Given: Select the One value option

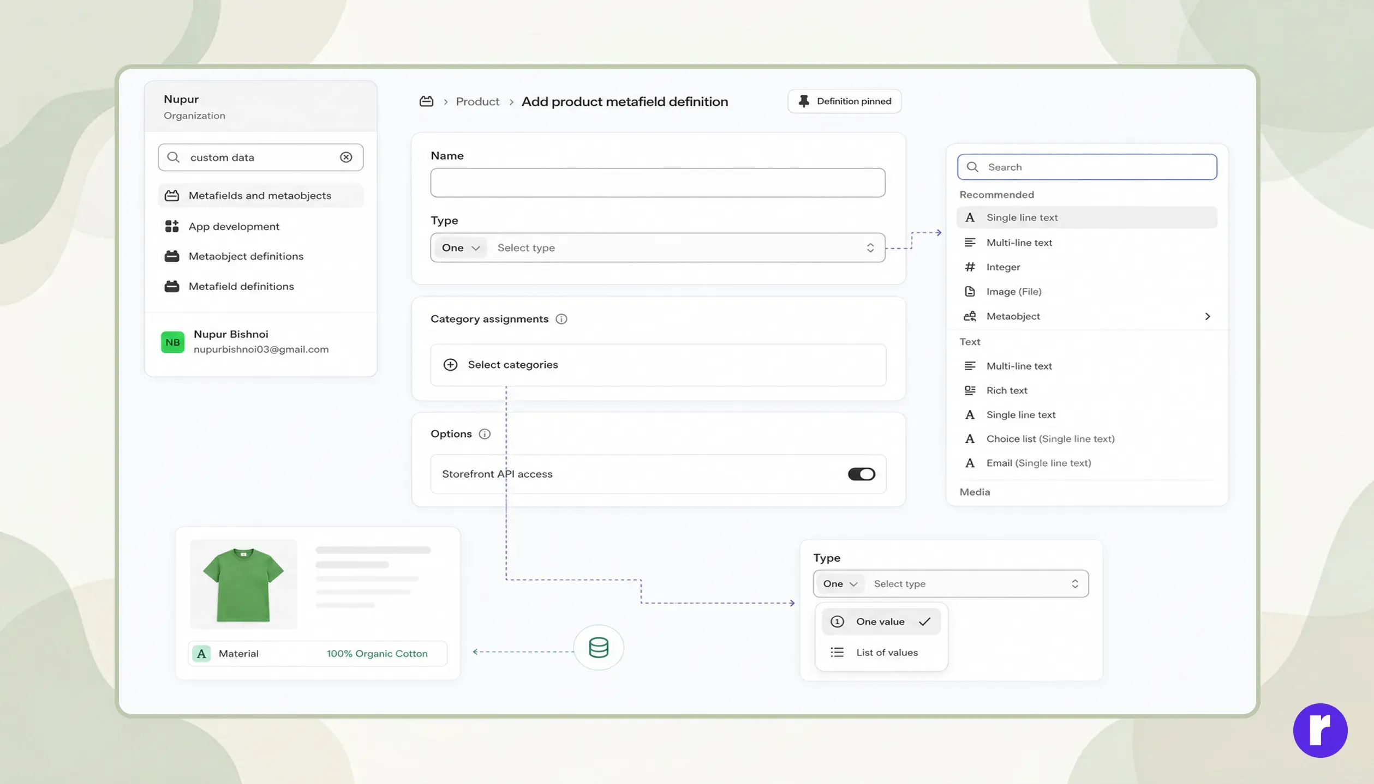Looking at the screenshot, I should click(x=881, y=622).
